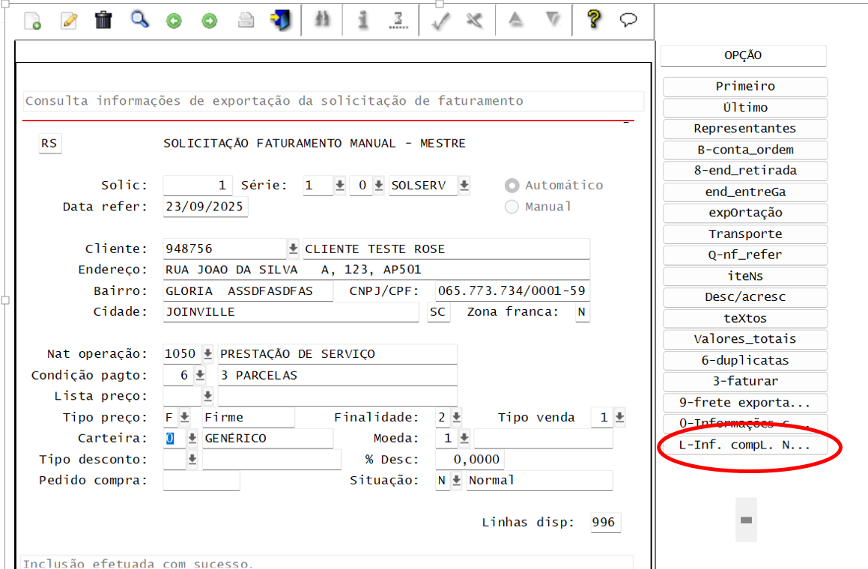Open the Nat operação lookup arrow
Viewport: 868px width, 569px height.
(207, 353)
